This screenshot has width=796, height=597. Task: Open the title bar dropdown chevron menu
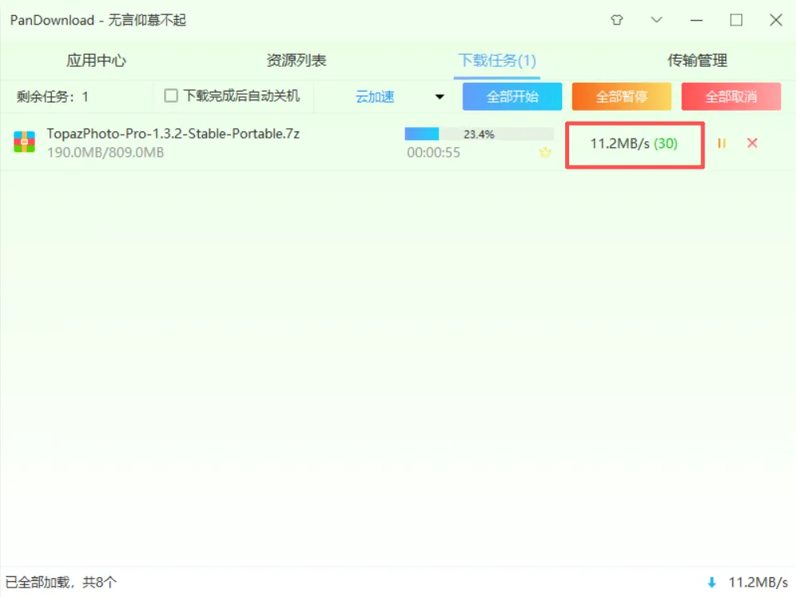(657, 20)
